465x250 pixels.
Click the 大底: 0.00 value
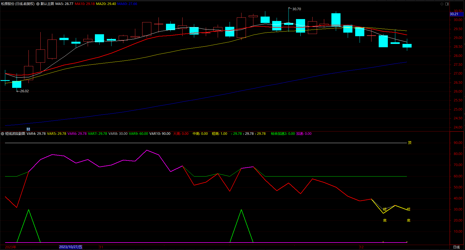[x=181, y=134]
